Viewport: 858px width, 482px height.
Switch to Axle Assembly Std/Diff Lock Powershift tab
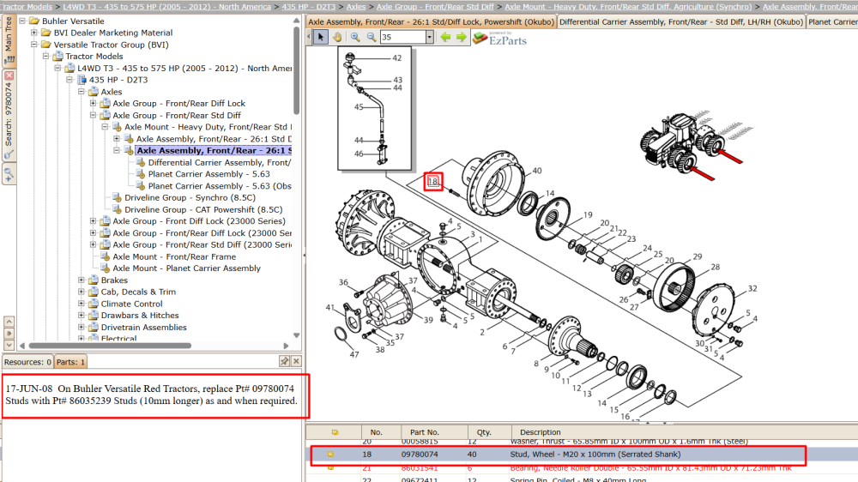(x=432, y=22)
